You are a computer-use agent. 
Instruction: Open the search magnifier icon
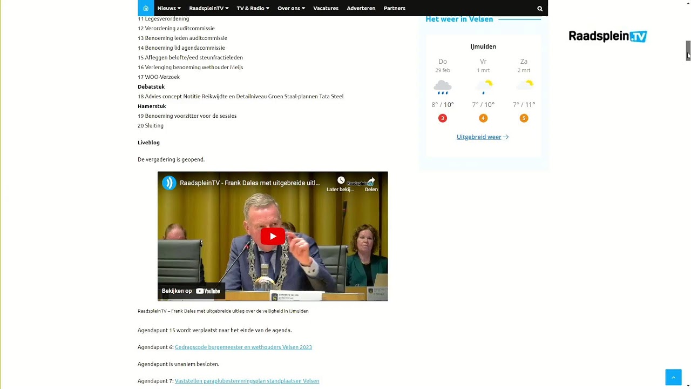click(540, 9)
